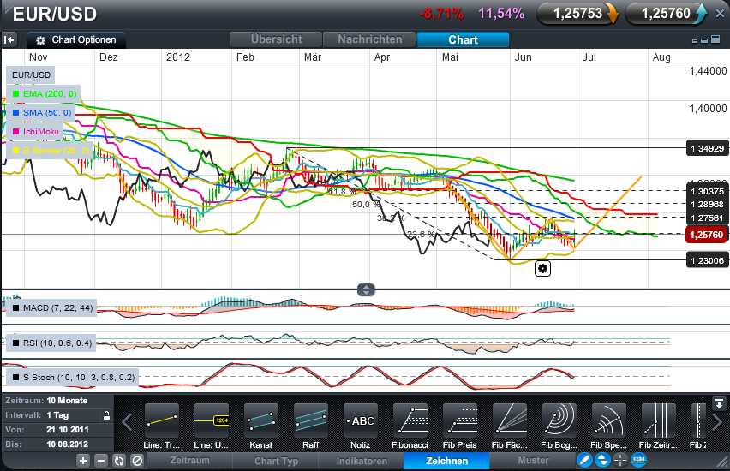
Task: Click the Von date 21.10.2011
Action: click(x=67, y=430)
